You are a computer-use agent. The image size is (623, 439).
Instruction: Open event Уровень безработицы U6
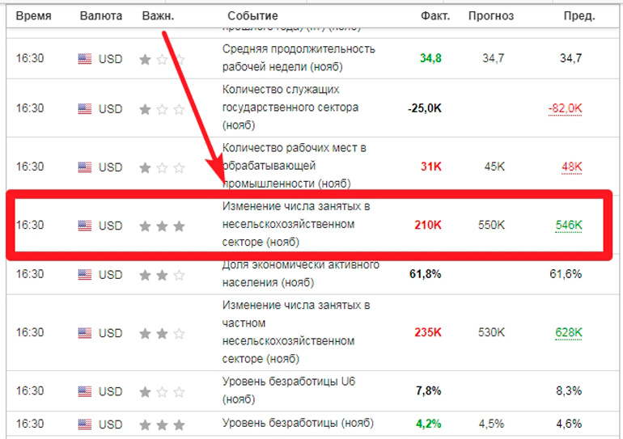tap(289, 390)
